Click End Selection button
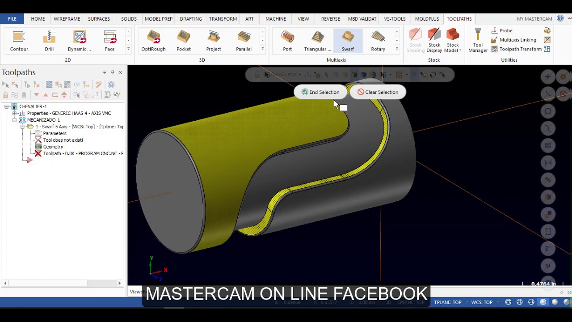 320,92
